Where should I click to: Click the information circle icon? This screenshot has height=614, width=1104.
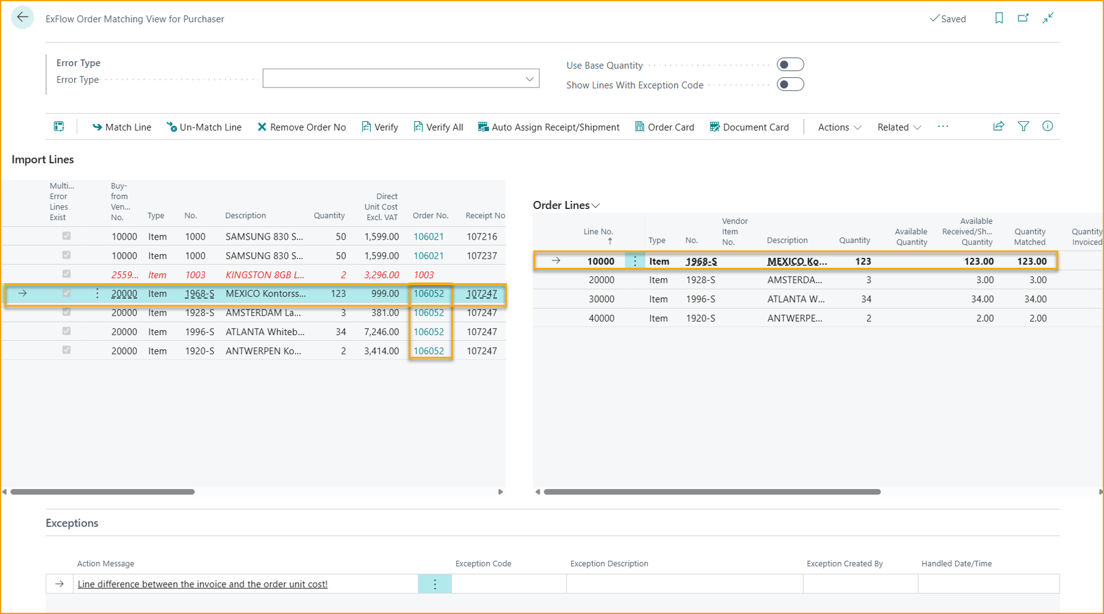coord(1048,126)
